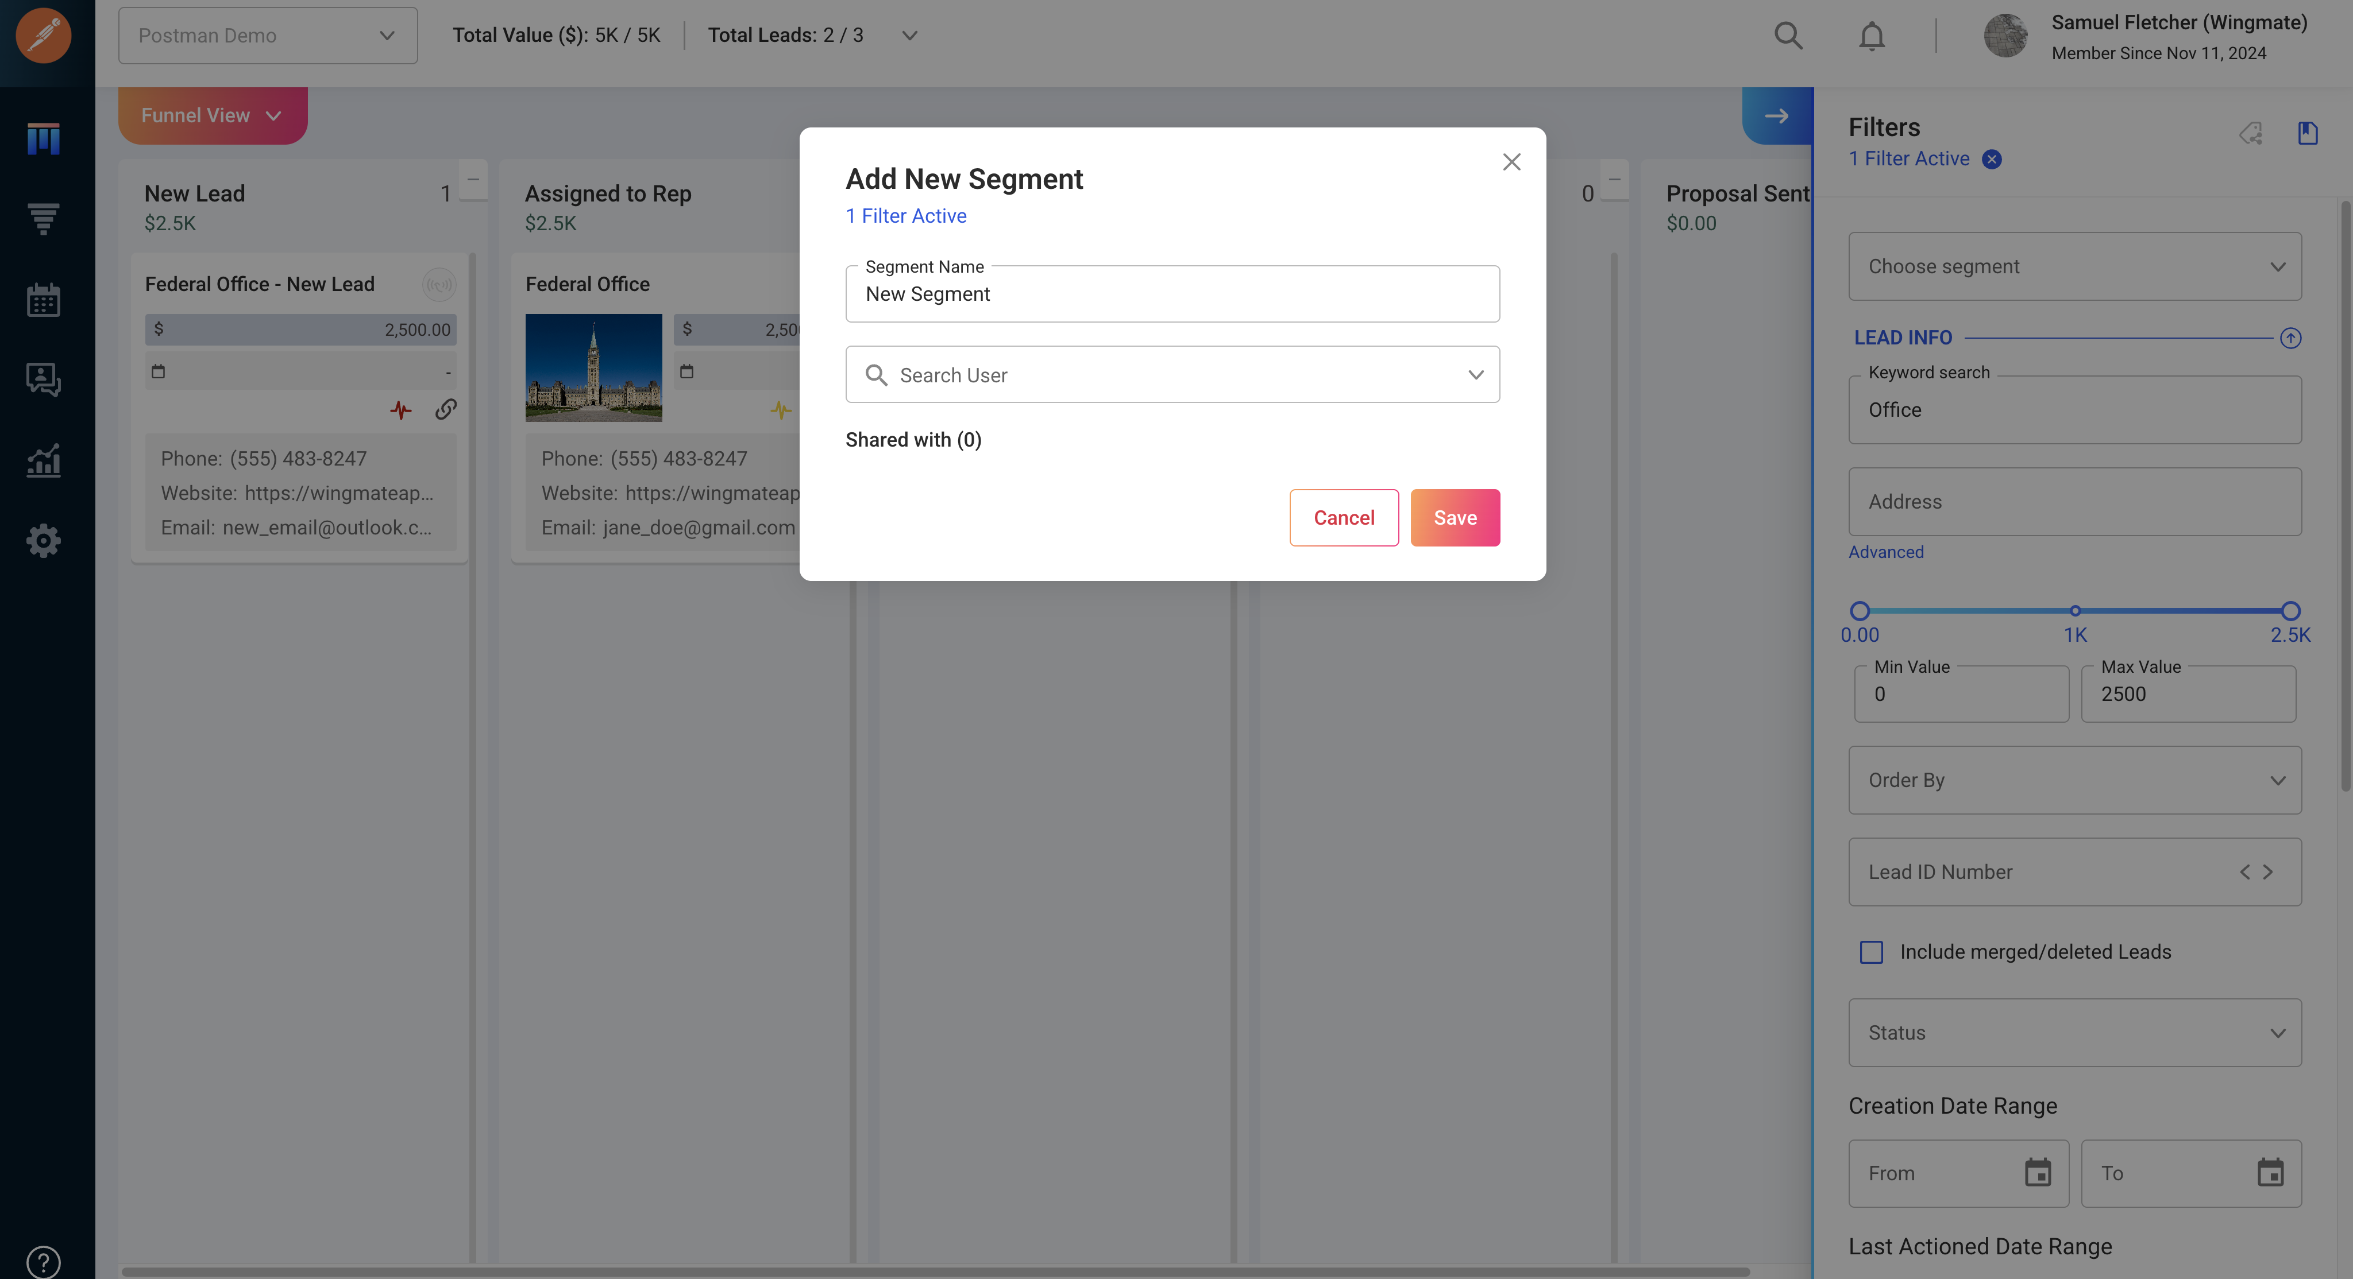Screen dimensions: 2353x1279
Task: Click the Parliament building thumbnail
Action: click(593, 368)
